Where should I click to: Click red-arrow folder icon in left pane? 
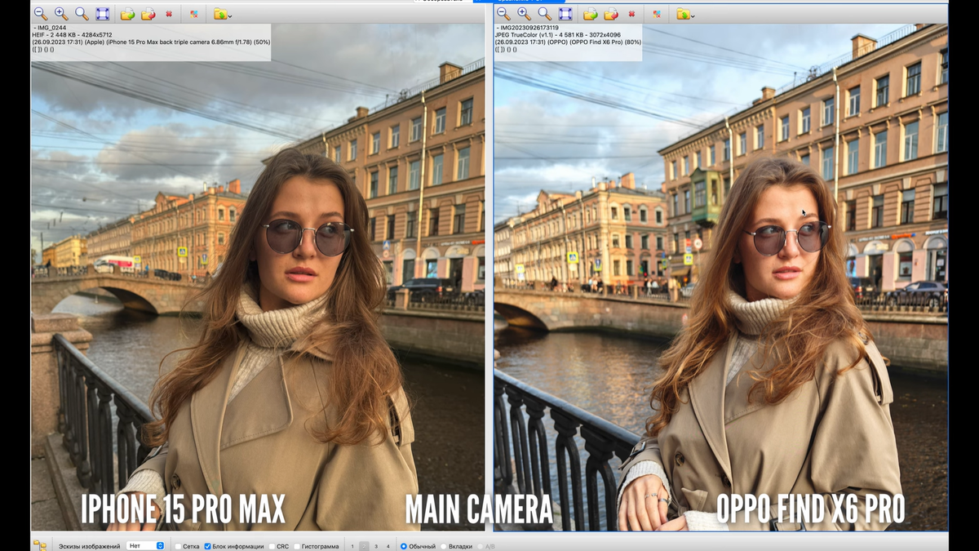148,14
